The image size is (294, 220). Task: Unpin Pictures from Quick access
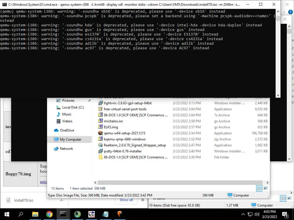90,101
